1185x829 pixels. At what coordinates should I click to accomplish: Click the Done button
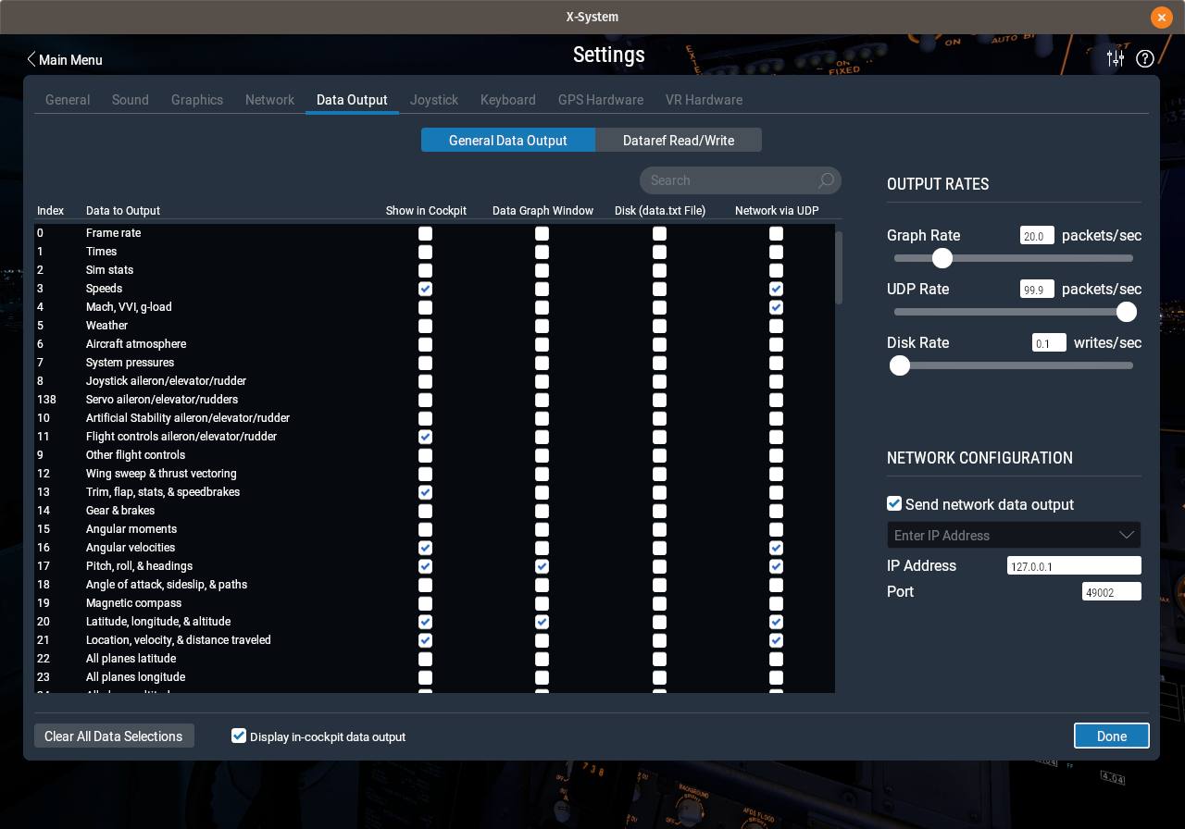pos(1112,736)
